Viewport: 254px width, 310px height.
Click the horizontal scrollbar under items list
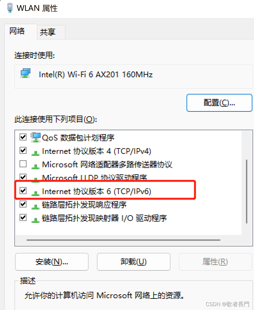[x=123, y=240]
